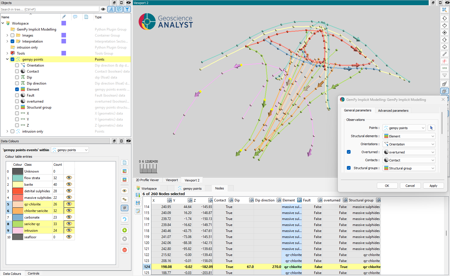Click the Dip direction column header

click(265, 200)
